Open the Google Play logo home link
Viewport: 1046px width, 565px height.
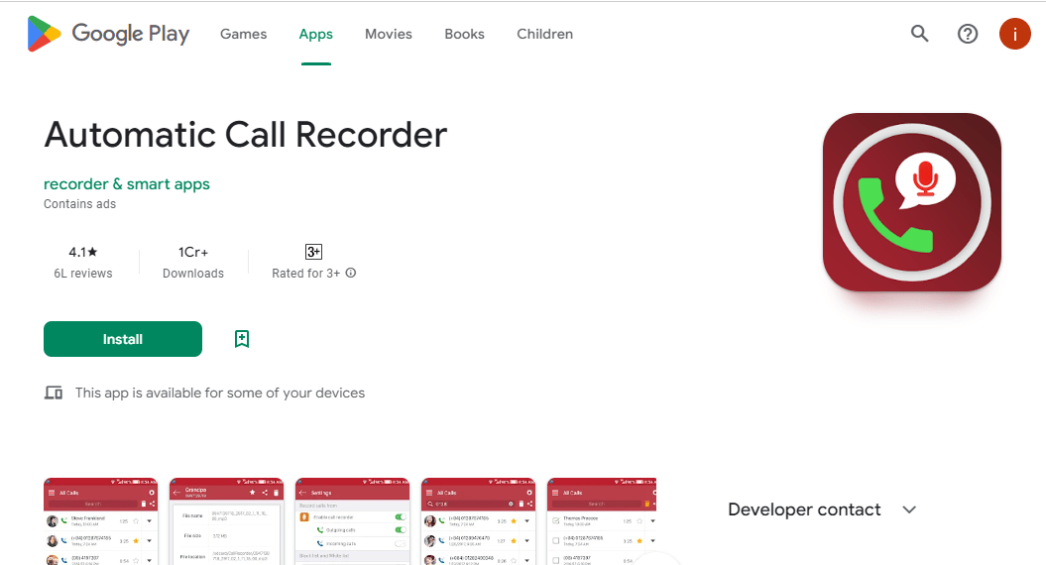click(x=108, y=34)
